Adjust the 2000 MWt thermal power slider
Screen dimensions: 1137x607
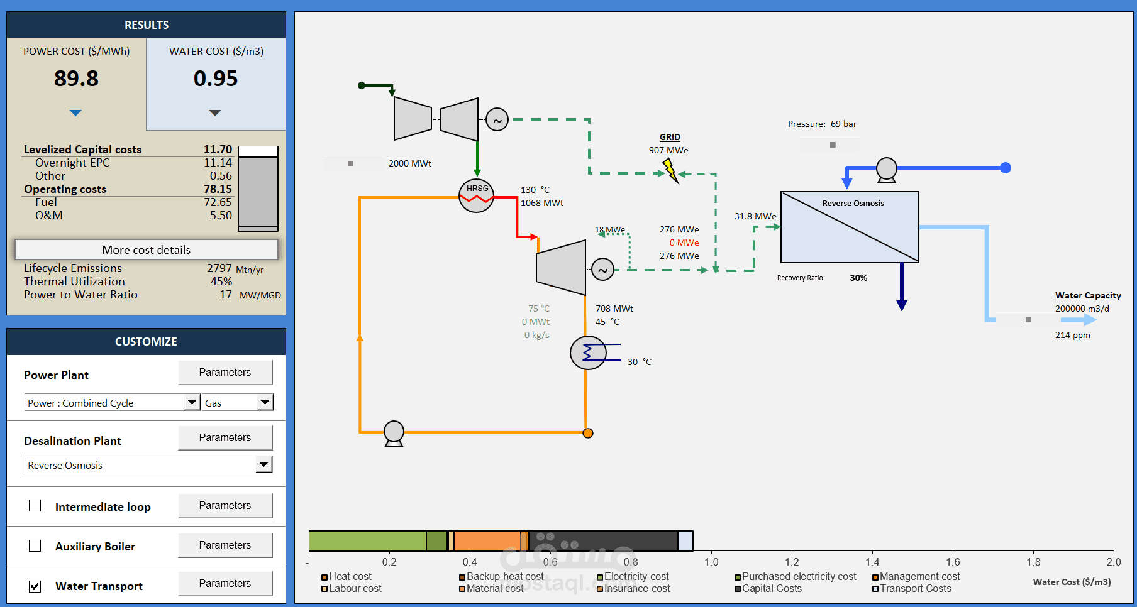pyautogui.click(x=353, y=163)
